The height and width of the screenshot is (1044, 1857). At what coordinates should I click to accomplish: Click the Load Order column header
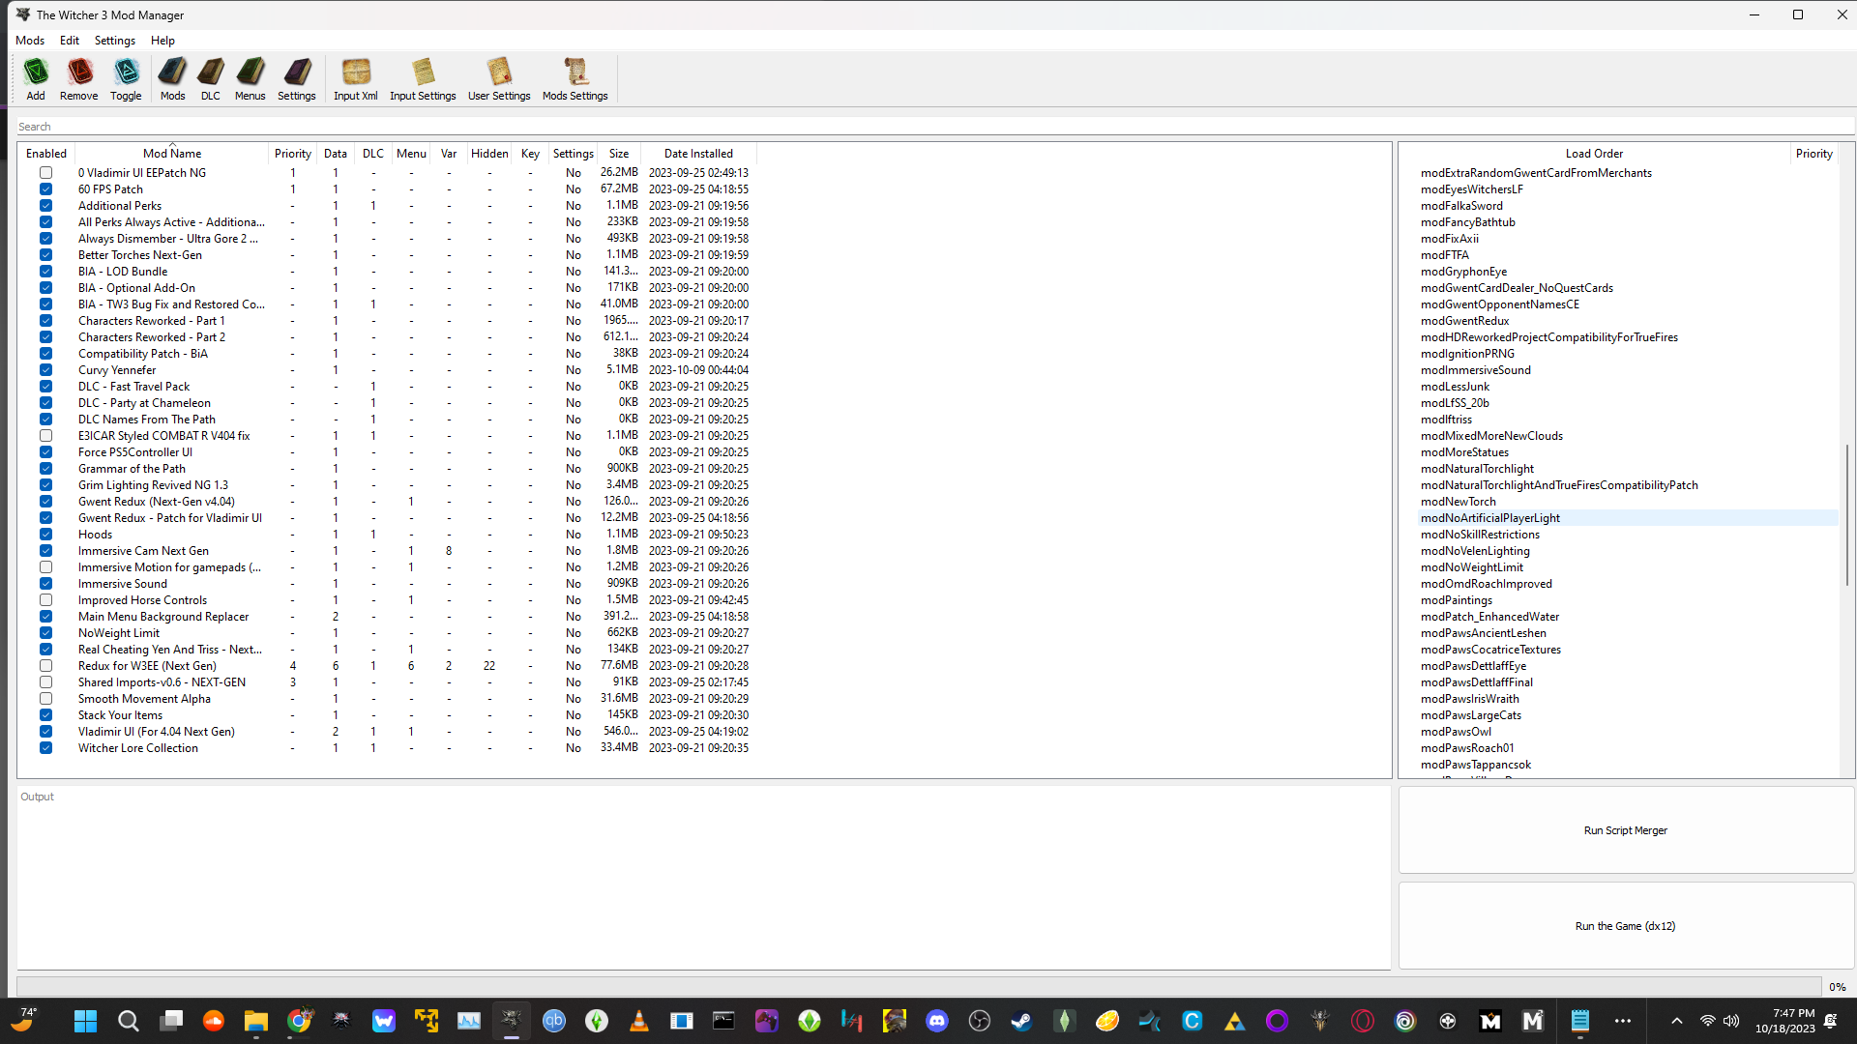tap(1594, 154)
